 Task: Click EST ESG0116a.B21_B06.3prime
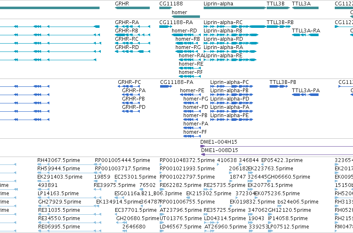tap(148, 194)
